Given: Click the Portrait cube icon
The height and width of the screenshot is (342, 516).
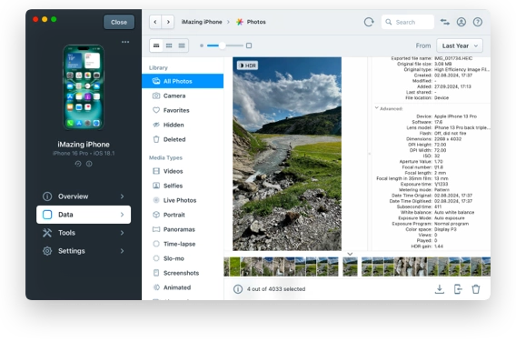Looking at the screenshot, I should [156, 215].
